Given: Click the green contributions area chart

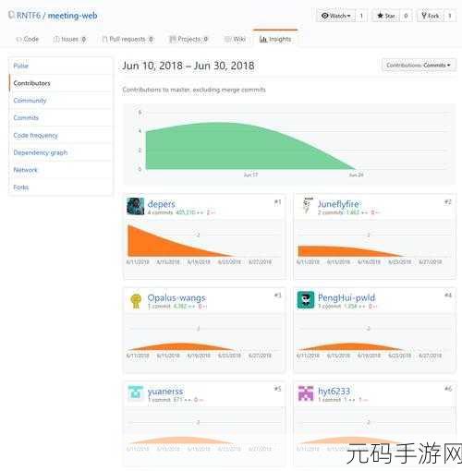Looking at the screenshot, I should click(250, 147).
